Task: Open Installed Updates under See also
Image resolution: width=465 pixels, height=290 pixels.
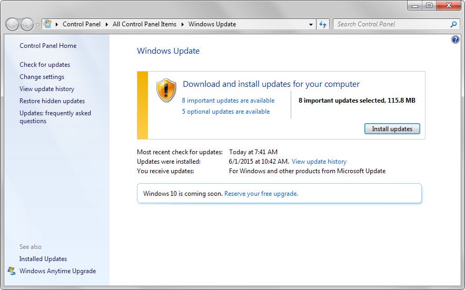Action: click(43, 259)
